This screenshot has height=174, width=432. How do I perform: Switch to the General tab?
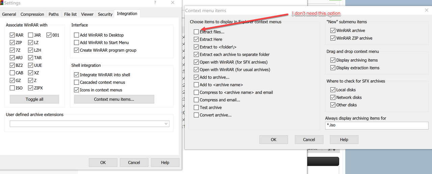9,14
